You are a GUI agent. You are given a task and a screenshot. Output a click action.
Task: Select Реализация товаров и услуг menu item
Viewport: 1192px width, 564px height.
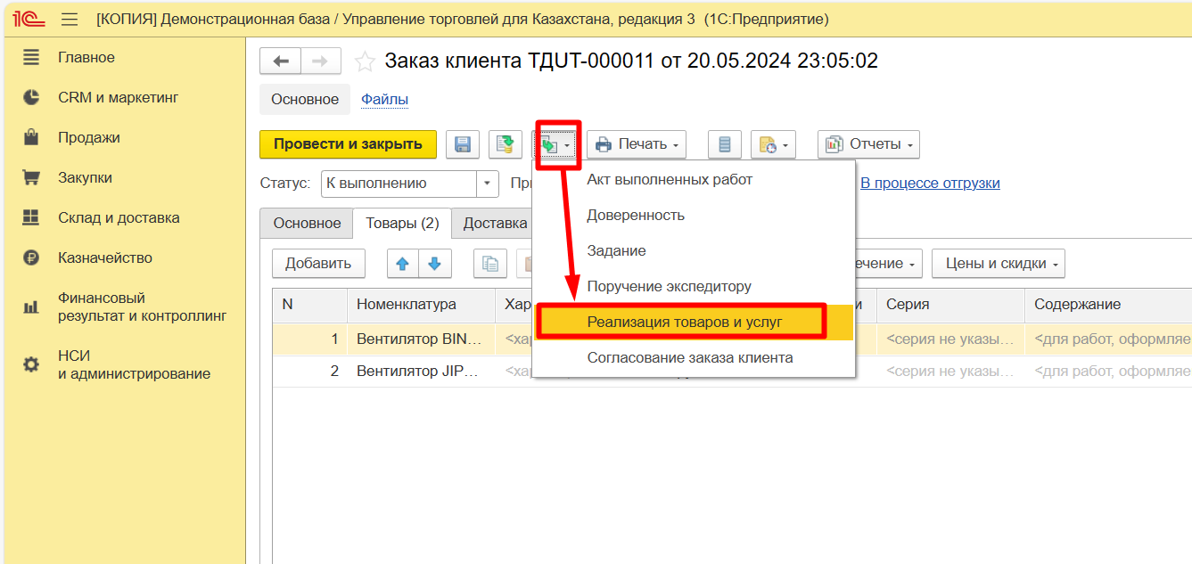(684, 322)
